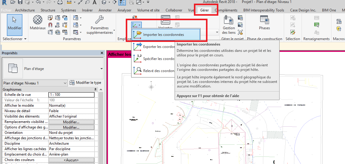Select Spécifier les coordonnées menu entry
The width and height of the screenshot is (345, 164).
[x=154, y=59]
